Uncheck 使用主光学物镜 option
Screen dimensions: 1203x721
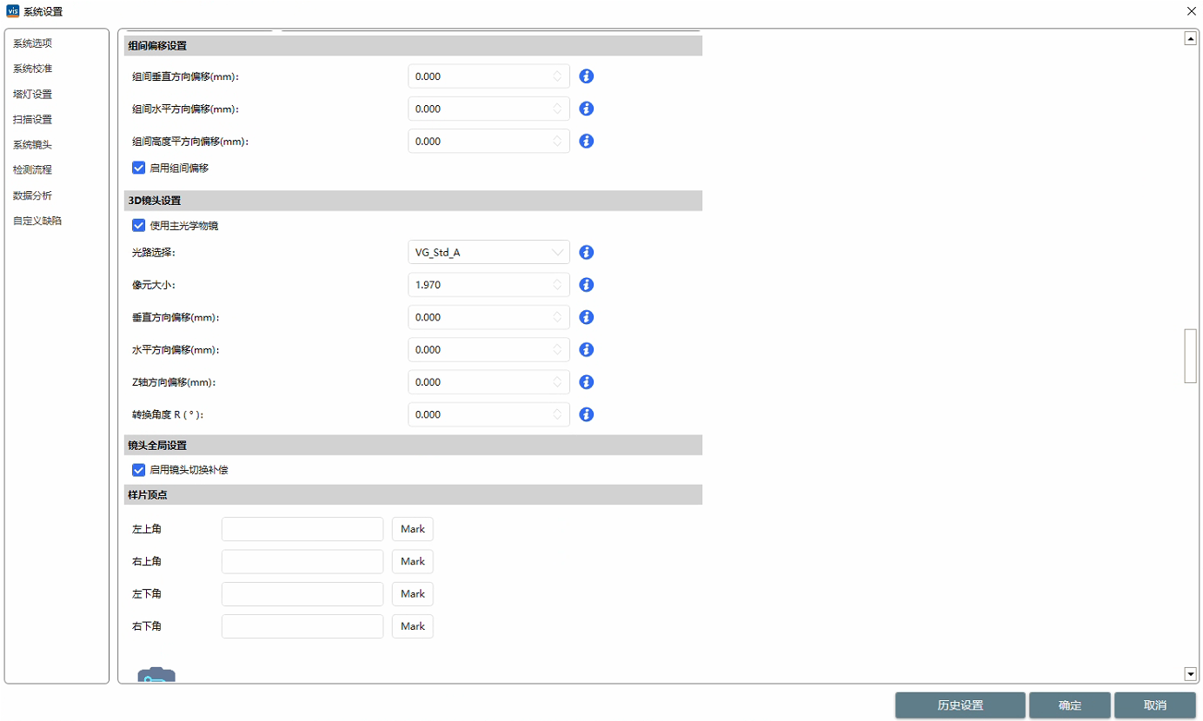[x=138, y=226]
